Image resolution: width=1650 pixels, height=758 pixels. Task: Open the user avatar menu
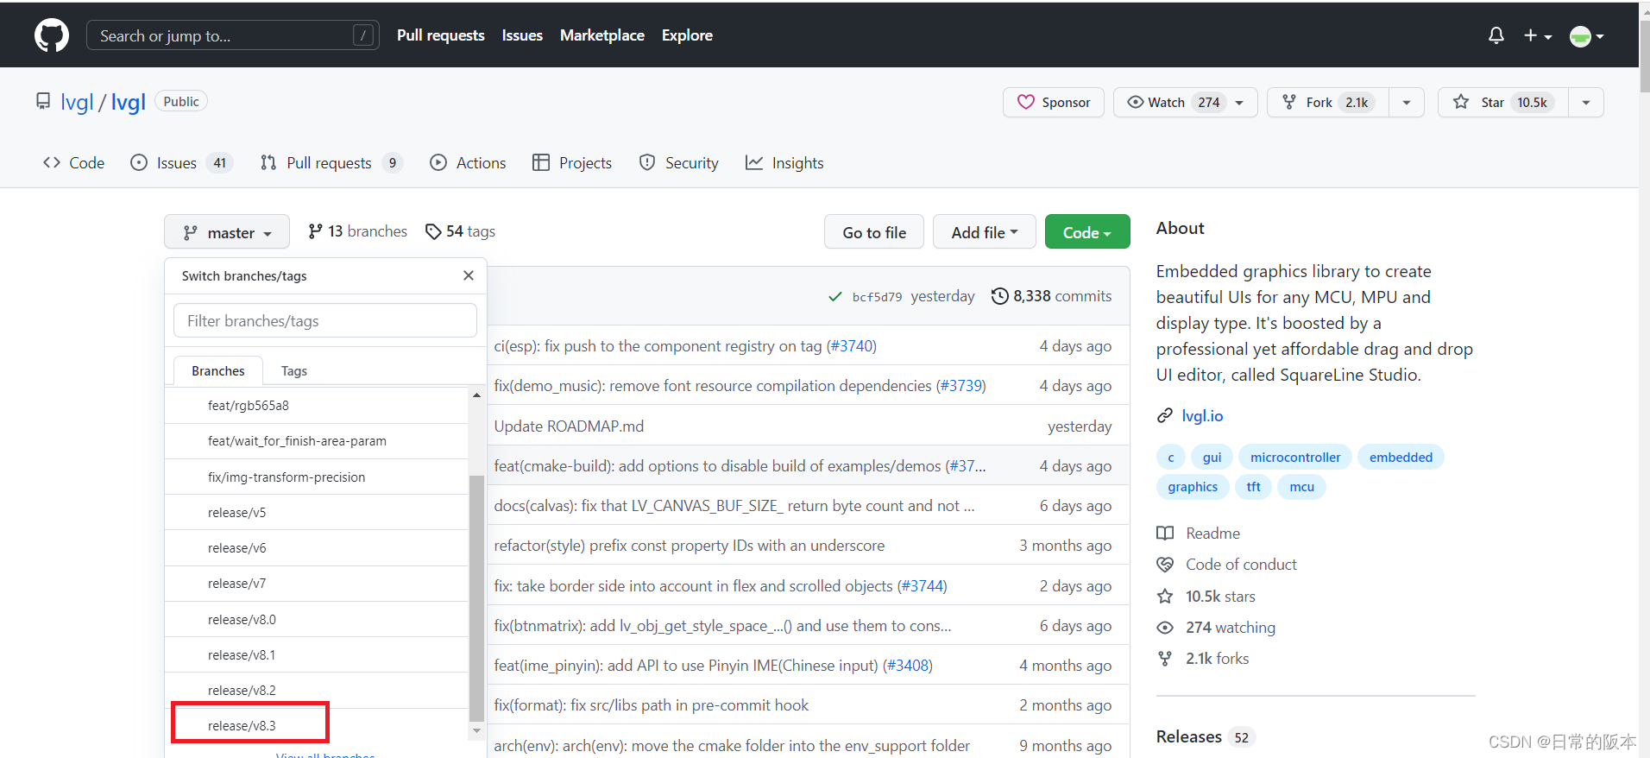[x=1586, y=36]
